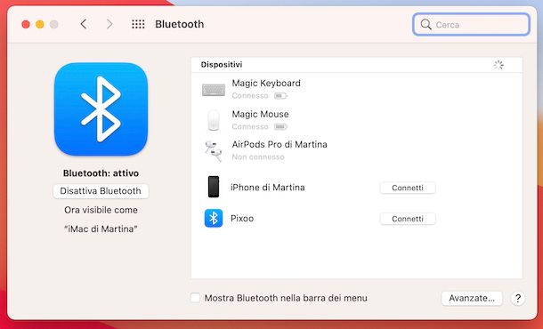
Task: Click Disattiva Bluetooth button
Action: point(101,191)
